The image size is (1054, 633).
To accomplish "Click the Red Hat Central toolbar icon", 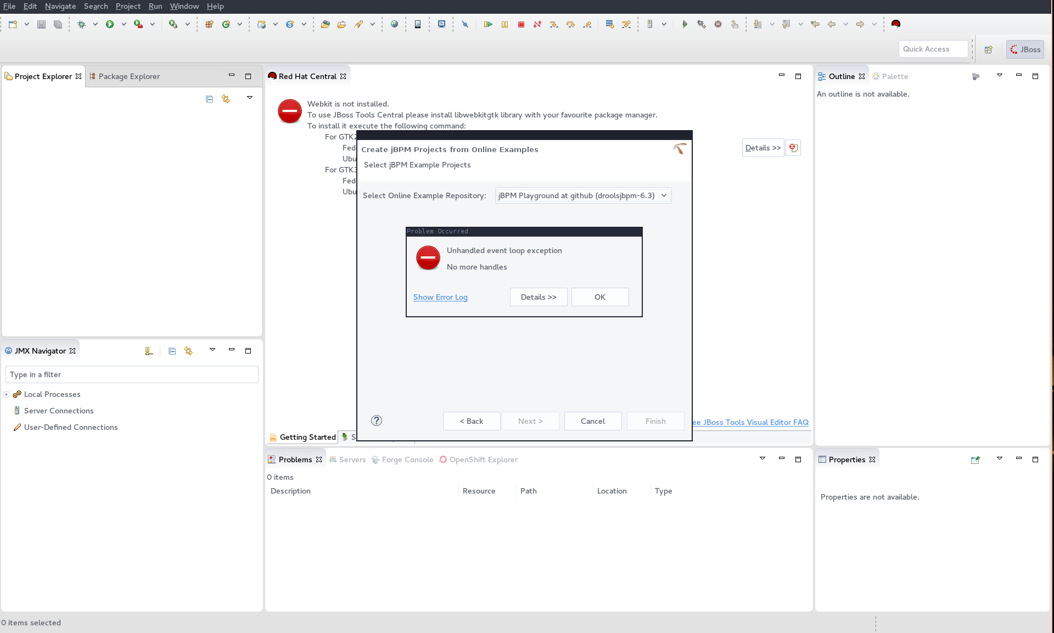I will [x=896, y=24].
